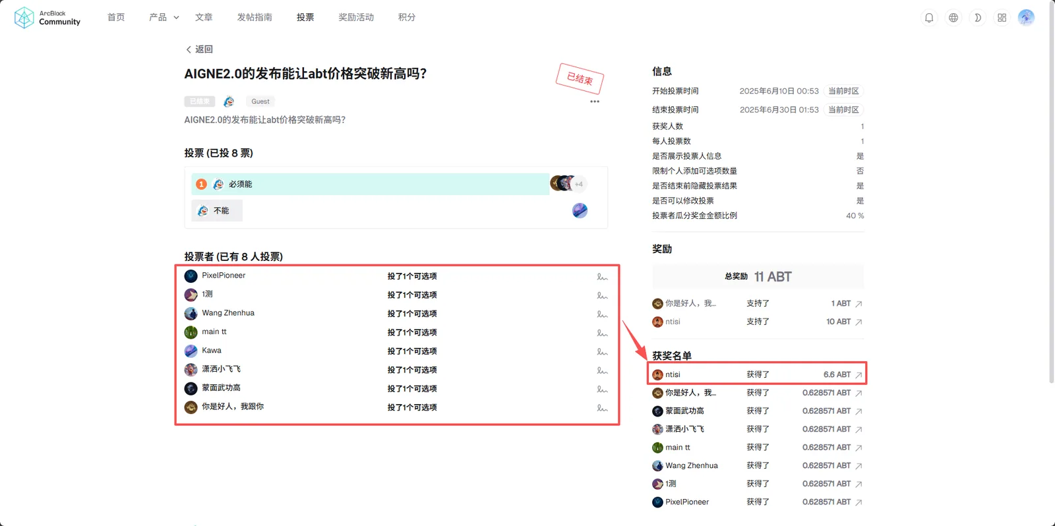Click the 已结束 status tag under the title
The height and width of the screenshot is (526, 1055).
click(200, 102)
